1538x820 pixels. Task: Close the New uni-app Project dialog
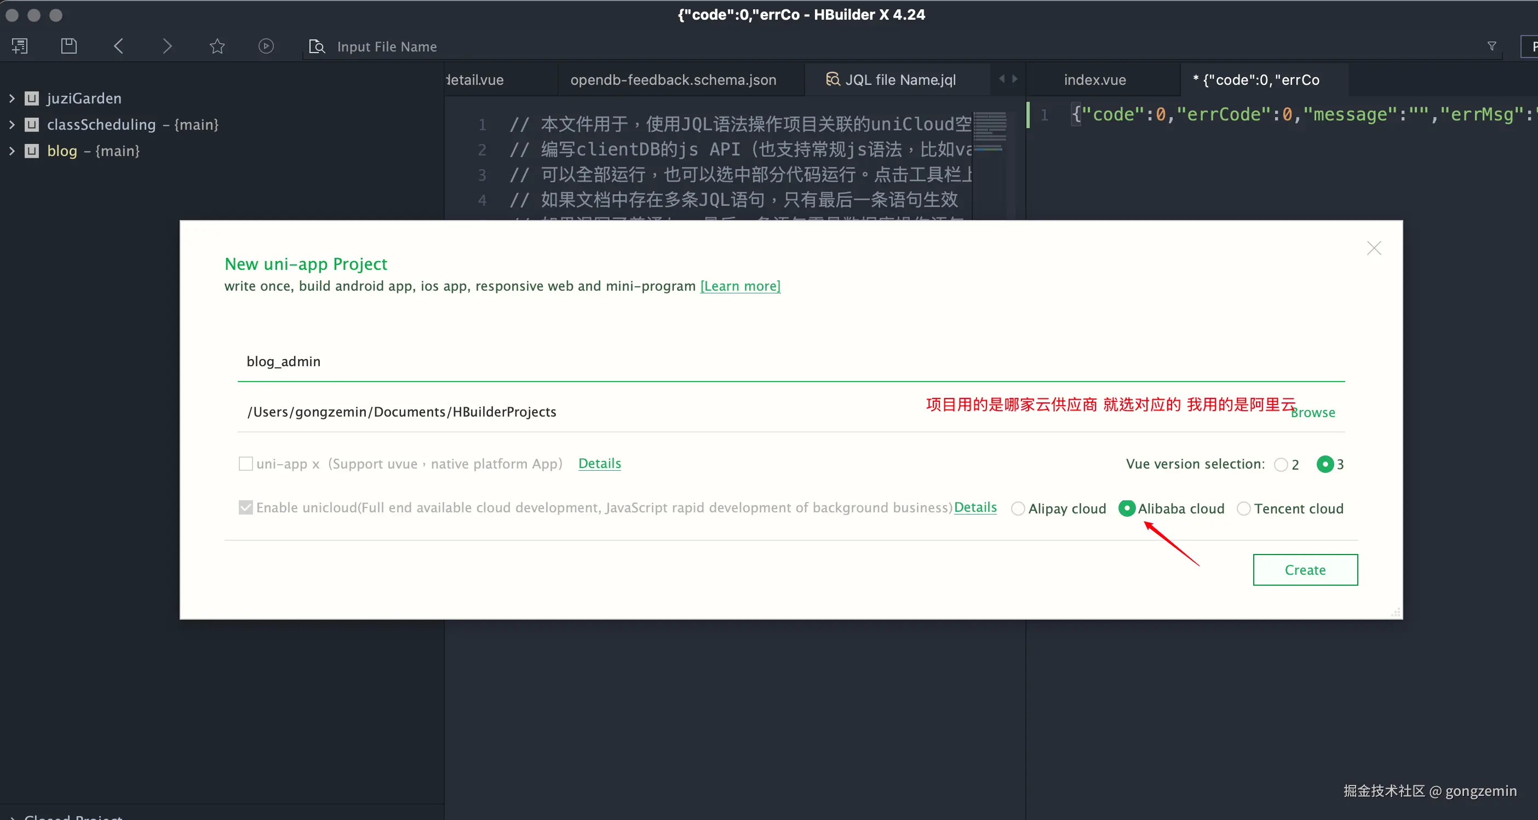[x=1374, y=249]
